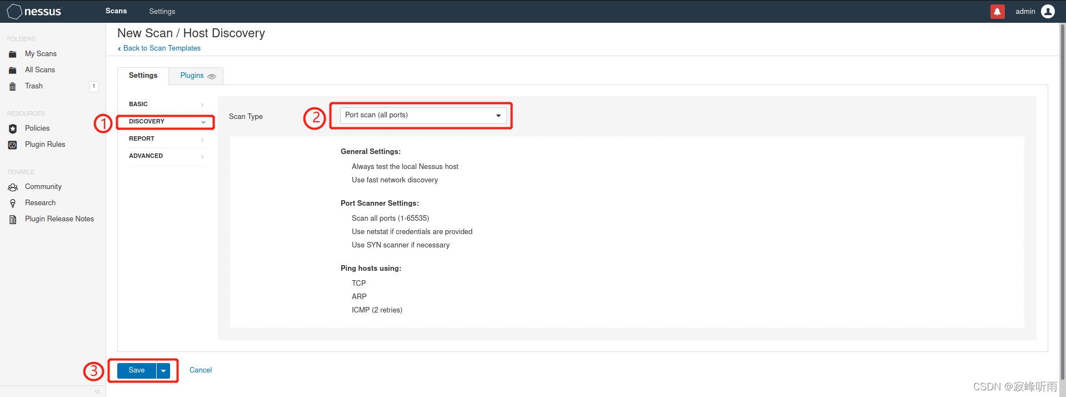
Task: Open Policies resource
Action: 37,128
